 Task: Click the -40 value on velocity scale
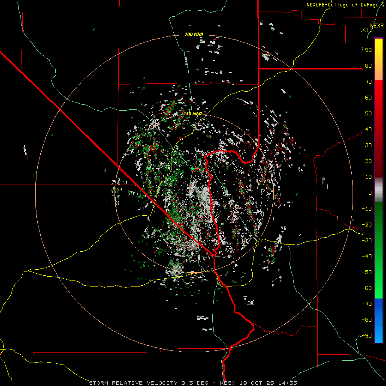pos(367,256)
